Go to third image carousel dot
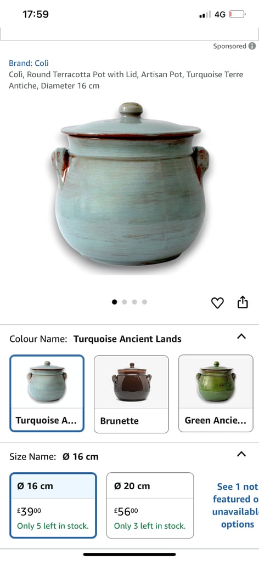 (x=134, y=302)
